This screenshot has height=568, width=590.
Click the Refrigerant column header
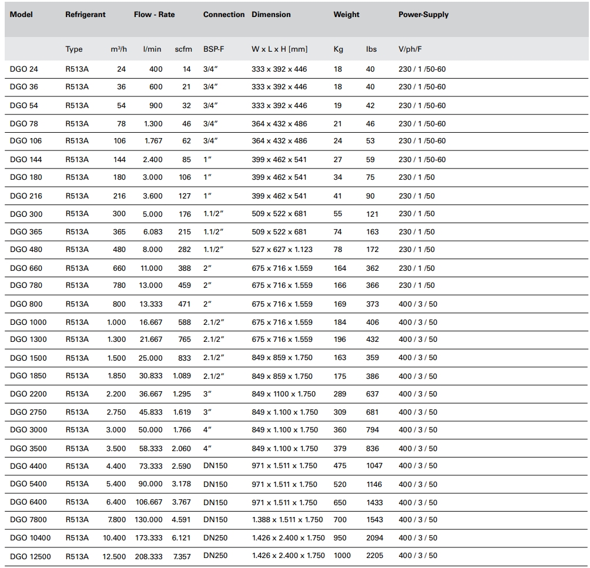(x=85, y=15)
